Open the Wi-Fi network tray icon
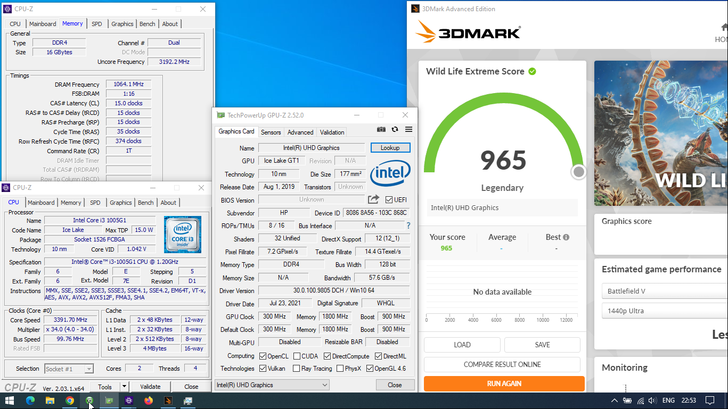This screenshot has height=409, width=728. click(641, 400)
